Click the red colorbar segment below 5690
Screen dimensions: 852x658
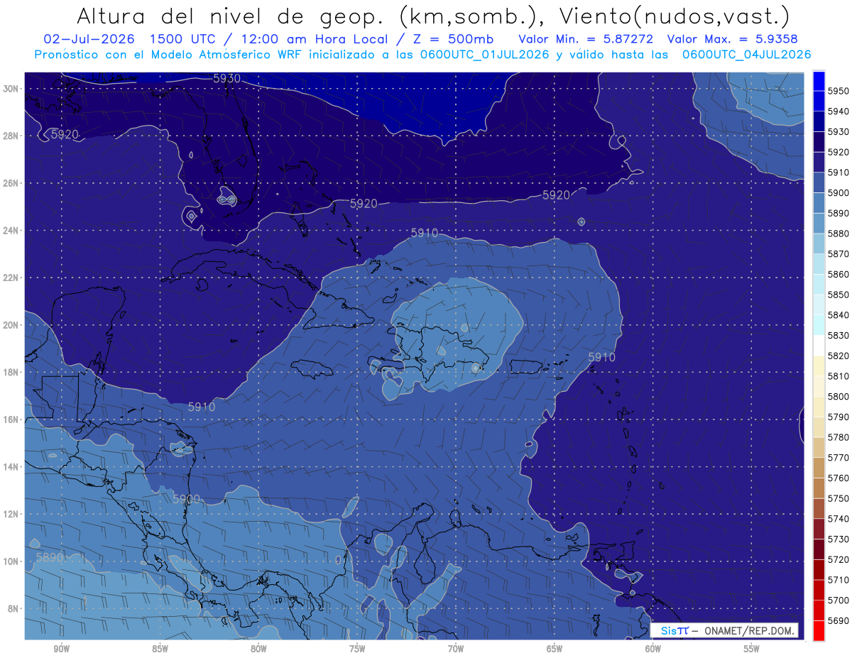(819, 630)
